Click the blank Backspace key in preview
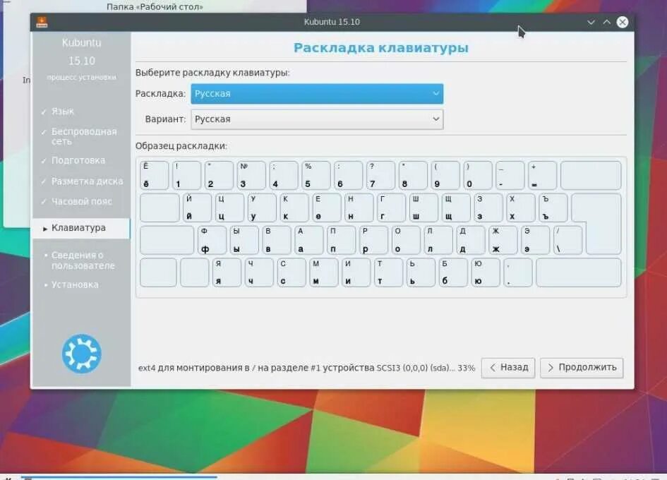The image size is (667, 480). tap(591, 175)
